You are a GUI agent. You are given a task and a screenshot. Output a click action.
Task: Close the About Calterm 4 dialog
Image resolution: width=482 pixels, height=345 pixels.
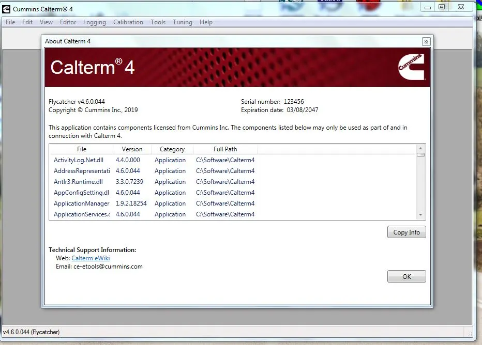coord(426,41)
